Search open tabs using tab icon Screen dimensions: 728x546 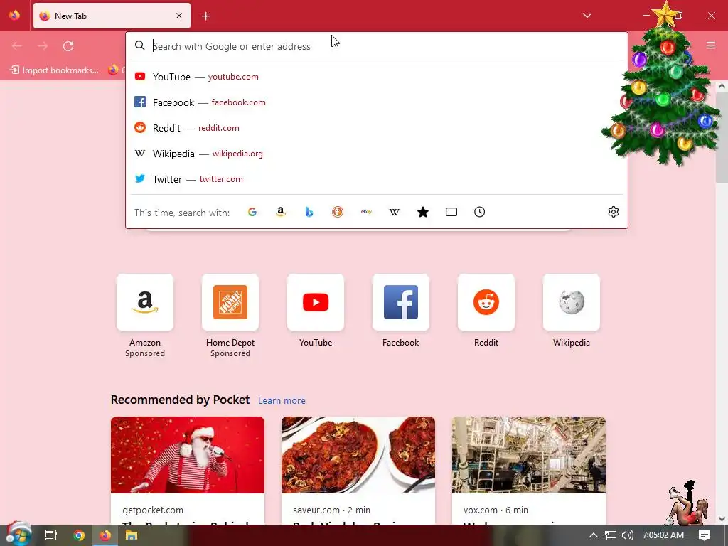[451, 212]
